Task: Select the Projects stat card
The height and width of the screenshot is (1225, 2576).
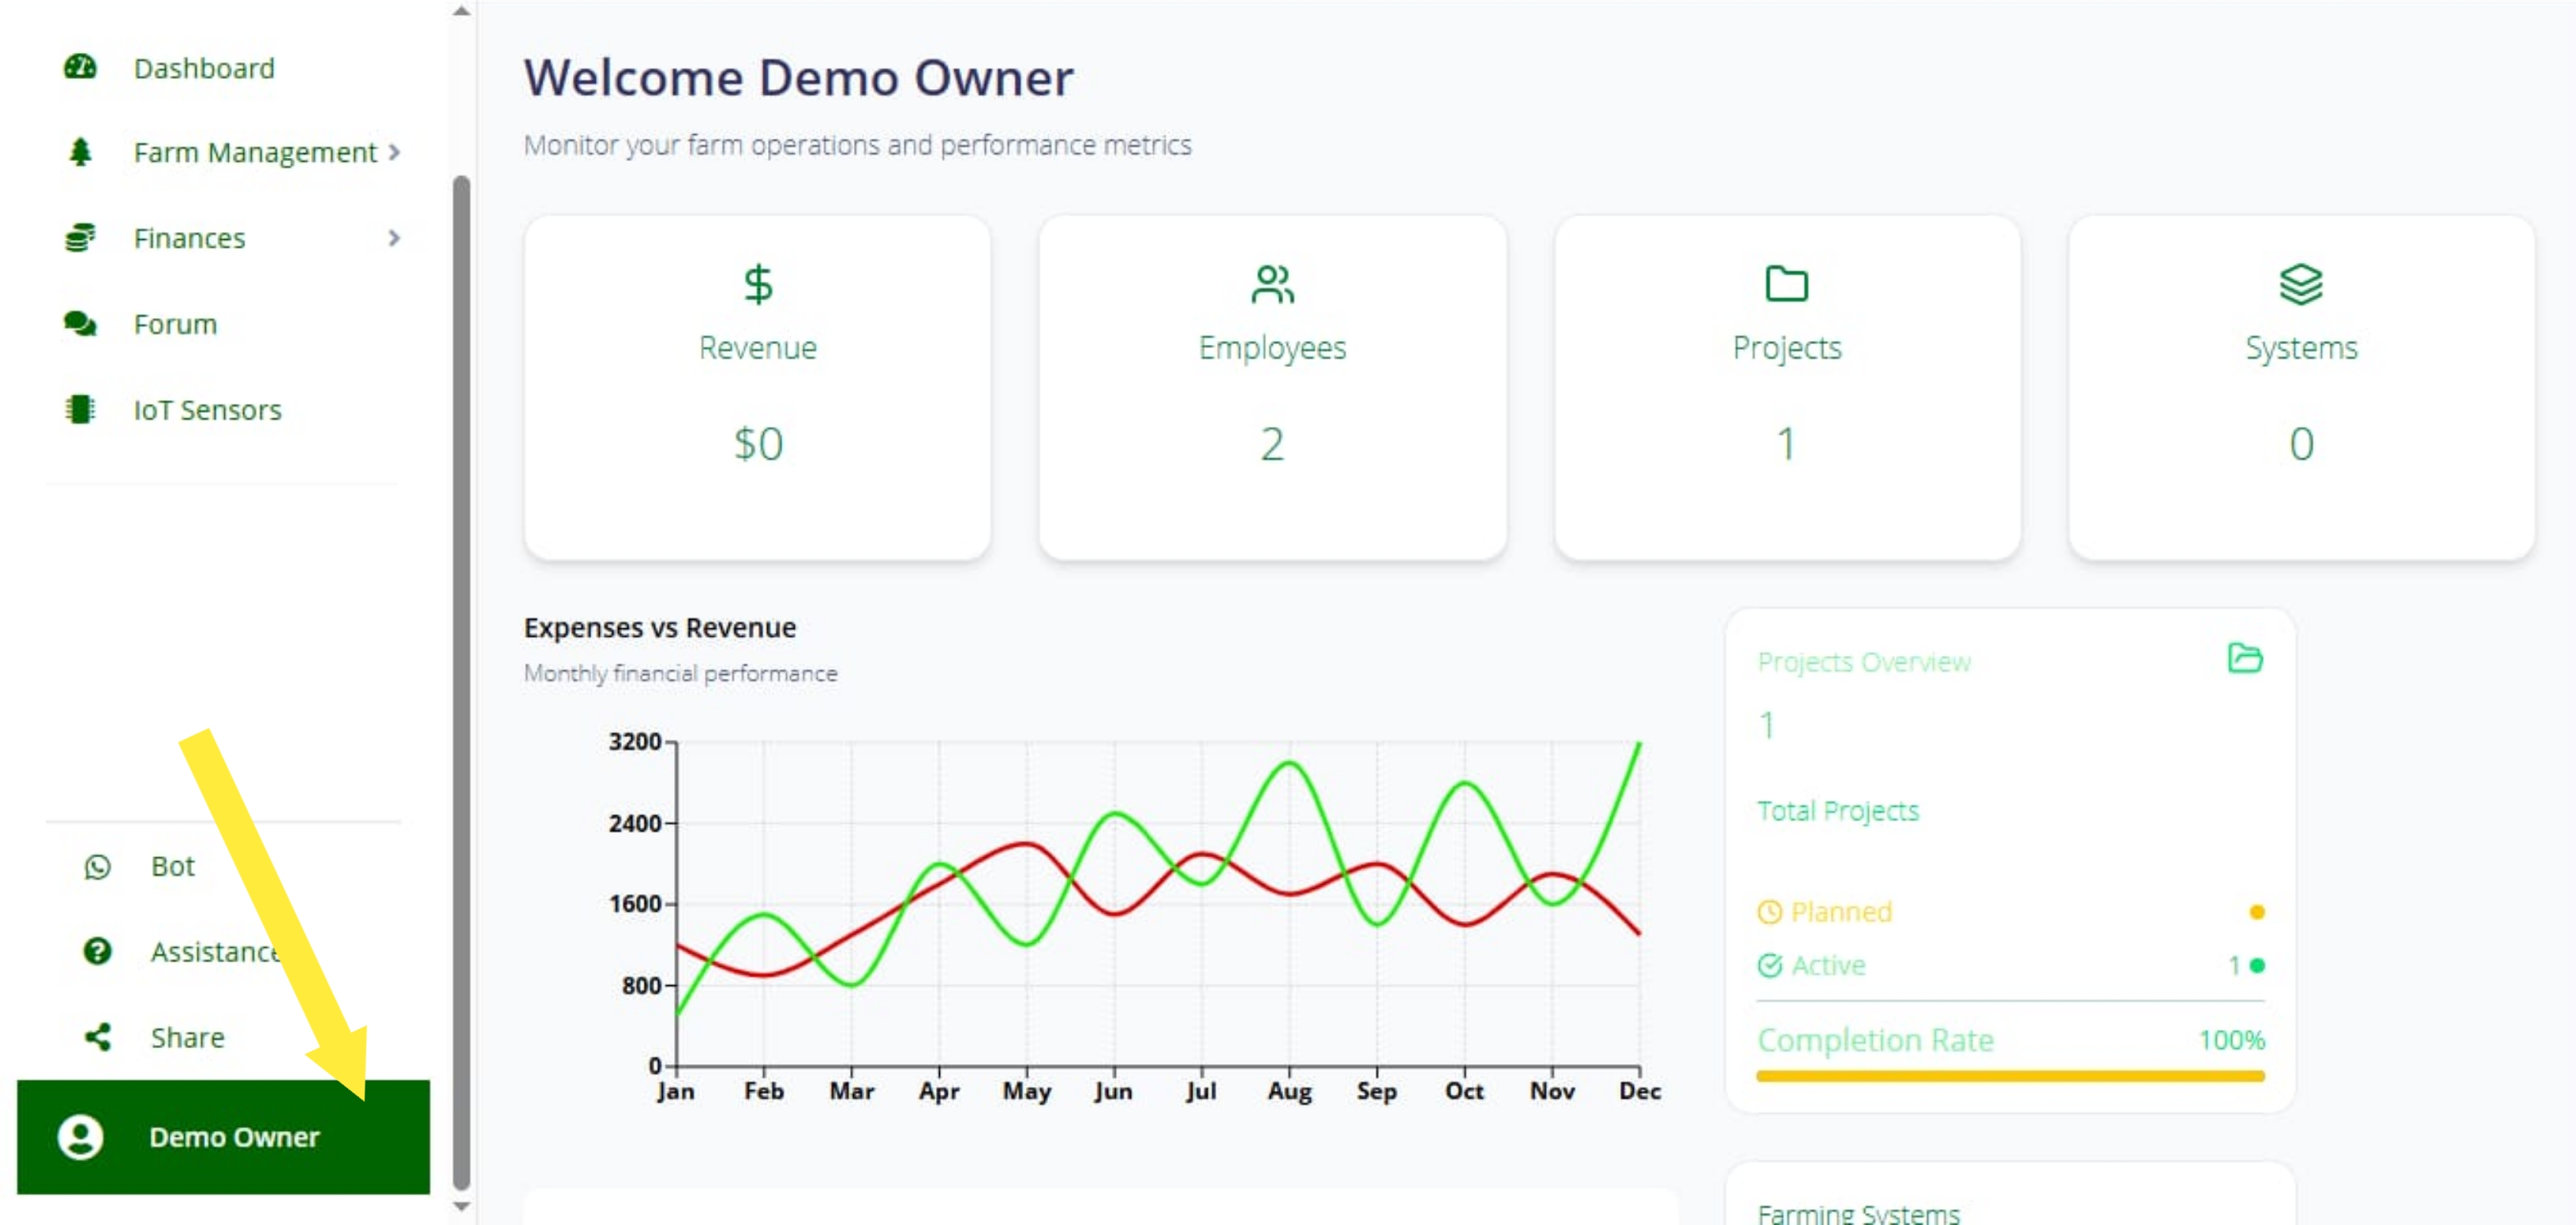Action: [x=1787, y=388]
